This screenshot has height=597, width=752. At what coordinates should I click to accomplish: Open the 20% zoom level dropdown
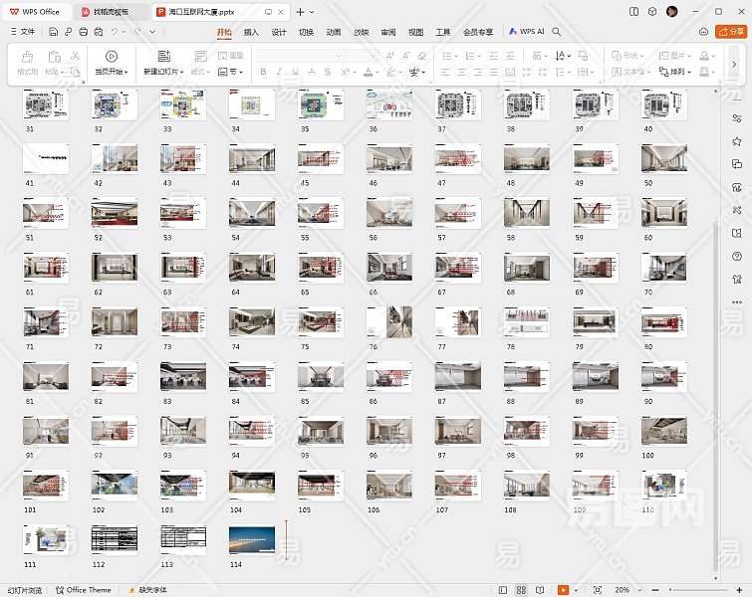[x=626, y=590]
